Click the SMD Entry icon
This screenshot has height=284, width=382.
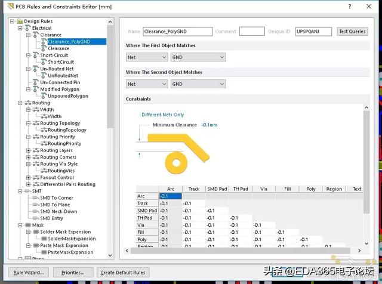coord(36,218)
